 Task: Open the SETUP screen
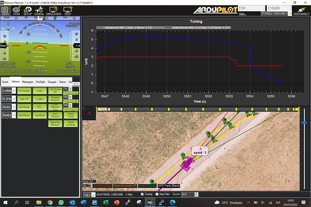27,11
